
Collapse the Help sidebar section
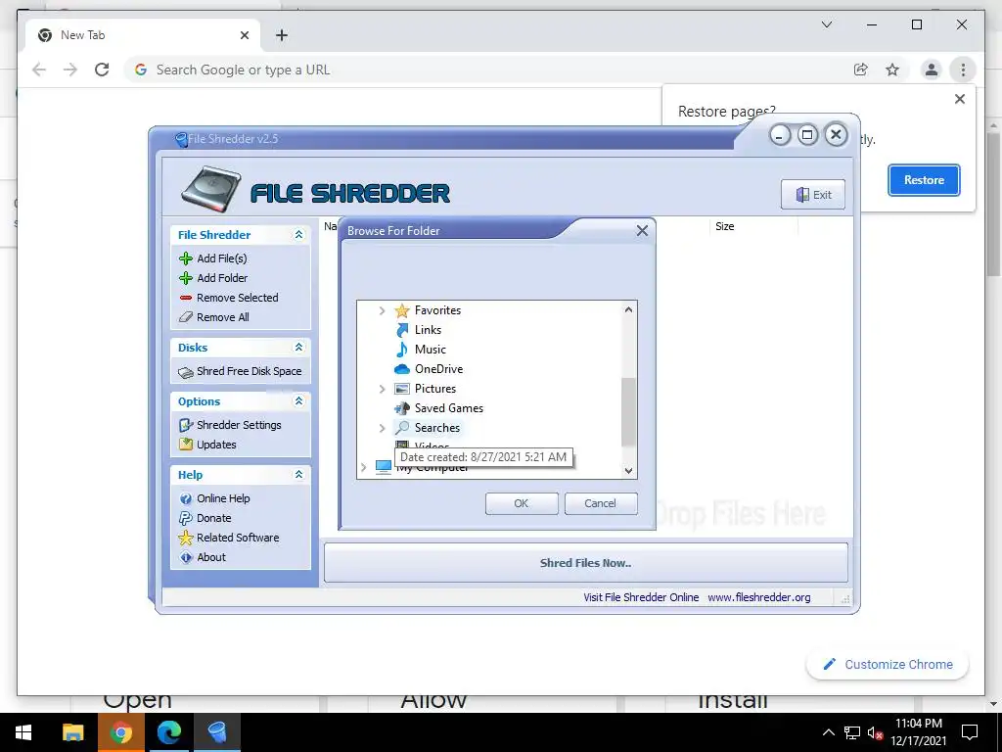(x=298, y=475)
